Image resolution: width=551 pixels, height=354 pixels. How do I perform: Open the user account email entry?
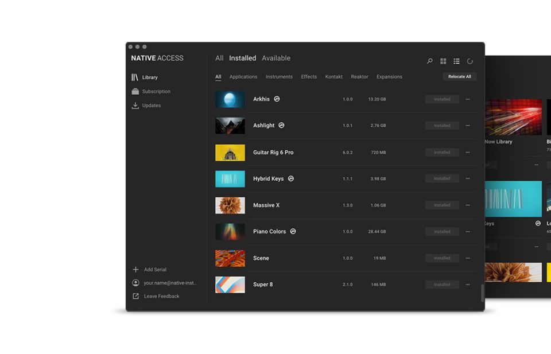[169, 283]
